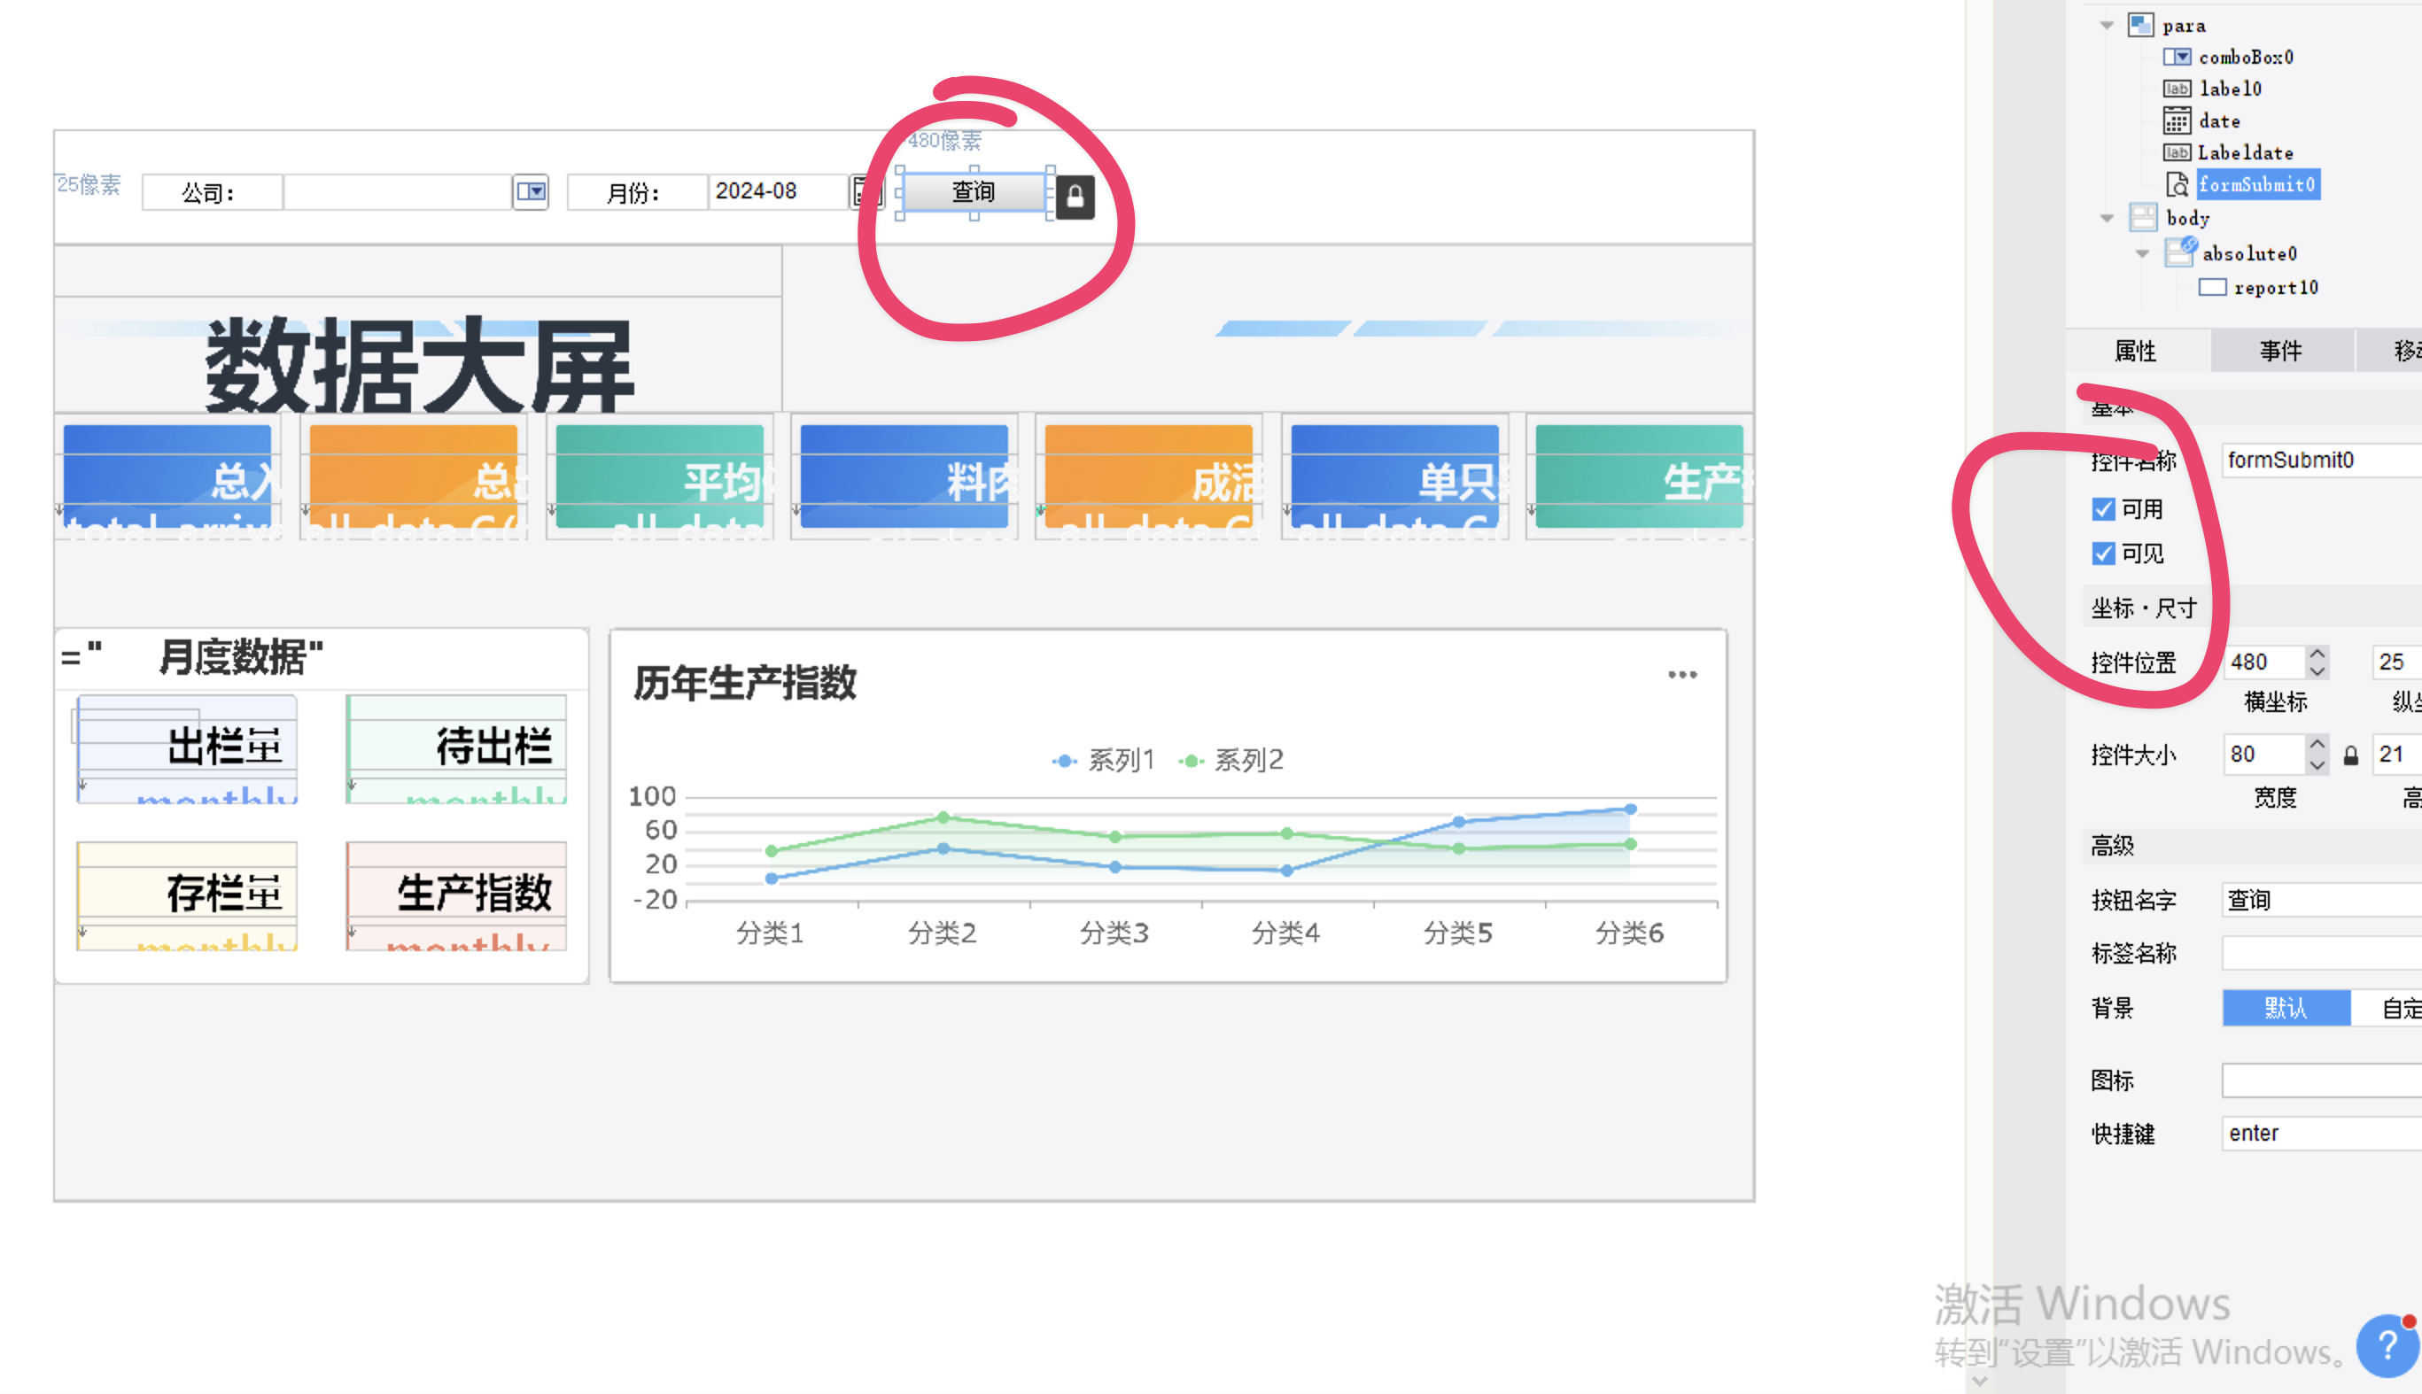Click the 待出栏 card
This screenshot has height=1394, width=2422.
coord(457,747)
